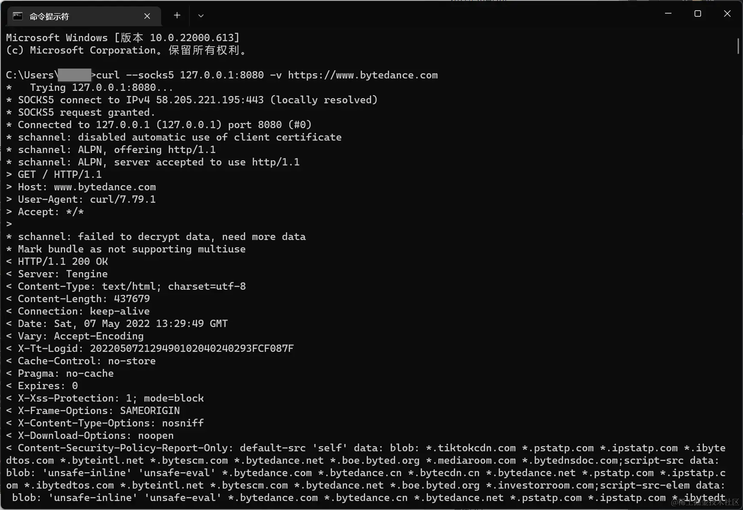Click the command prompt icon in tab

tap(18, 16)
